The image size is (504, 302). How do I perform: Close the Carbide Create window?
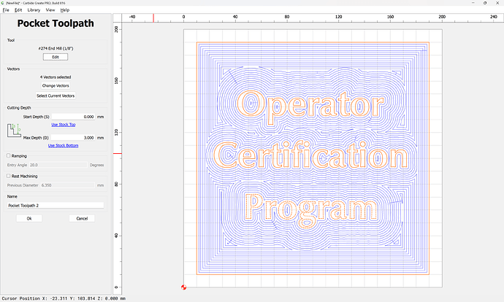point(497,3)
